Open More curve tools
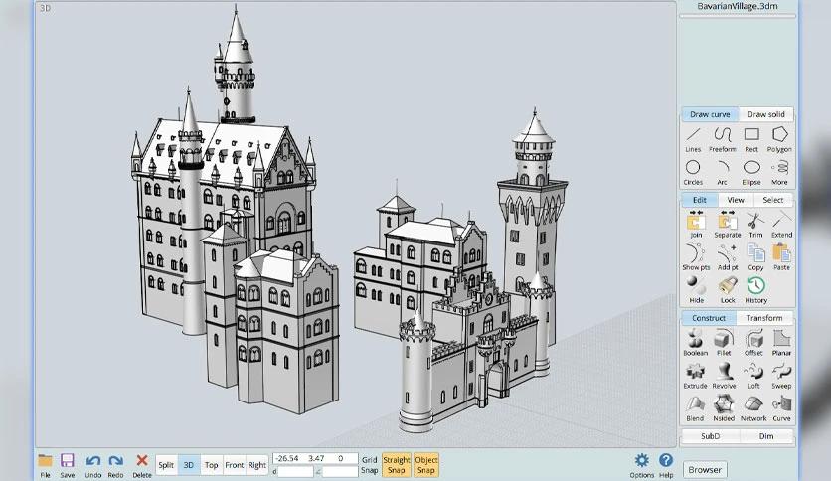This screenshot has height=481, width=831. [x=779, y=173]
